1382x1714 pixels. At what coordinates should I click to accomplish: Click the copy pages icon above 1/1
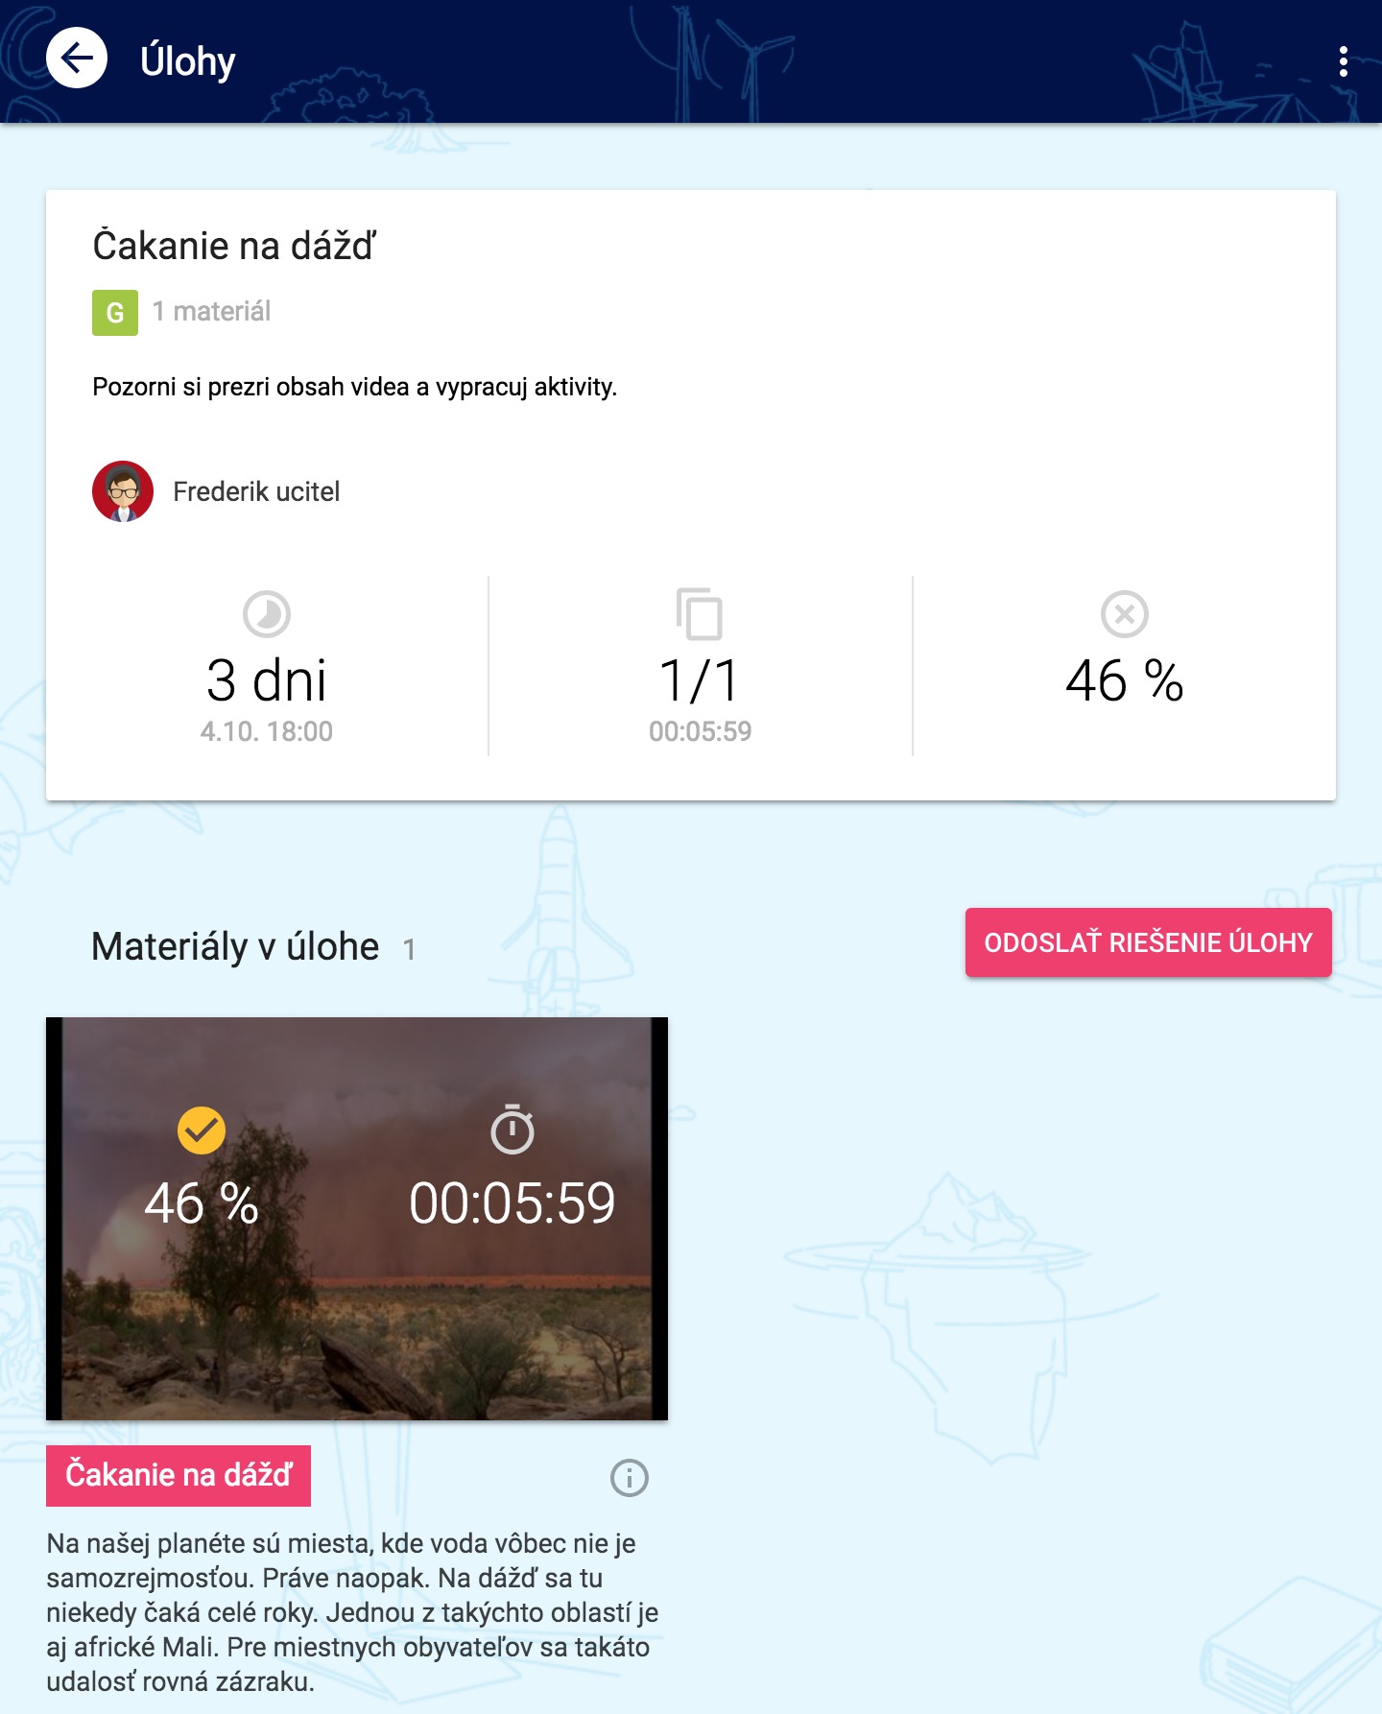pyautogui.click(x=700, y=613)
